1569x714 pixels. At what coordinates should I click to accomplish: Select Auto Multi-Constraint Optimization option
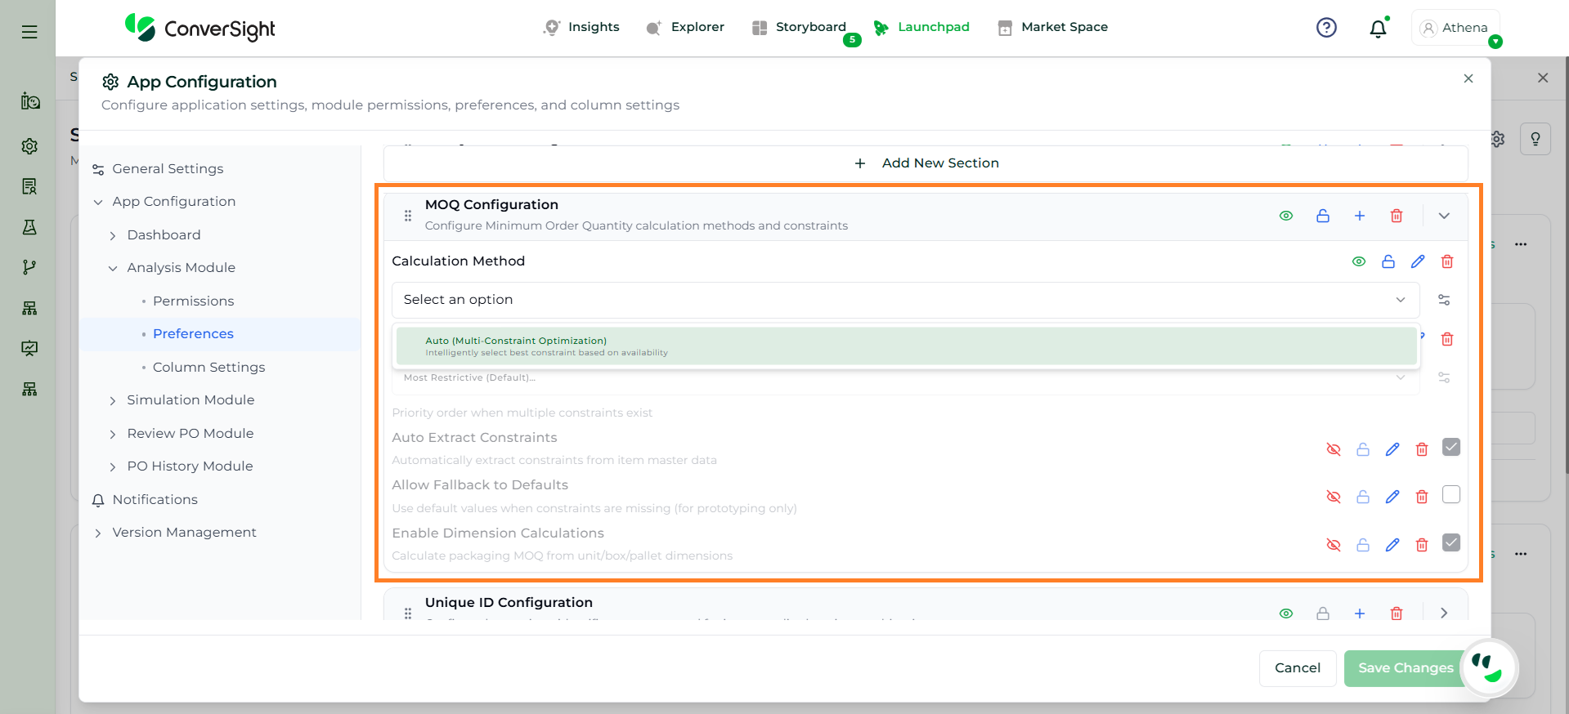(x=905, y=346)
